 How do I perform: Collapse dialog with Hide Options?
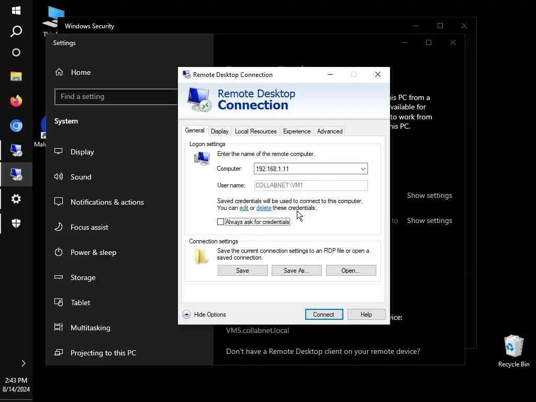pyautogui.click(x=205, y=315)
